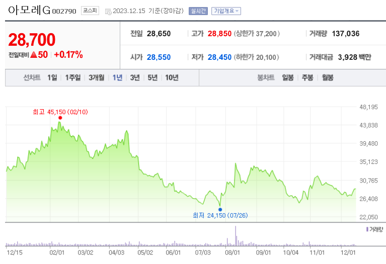This screenshot has width=386, height=264.
Task: Click the 아모레G stock name
Action: click(x=29, y=10)
